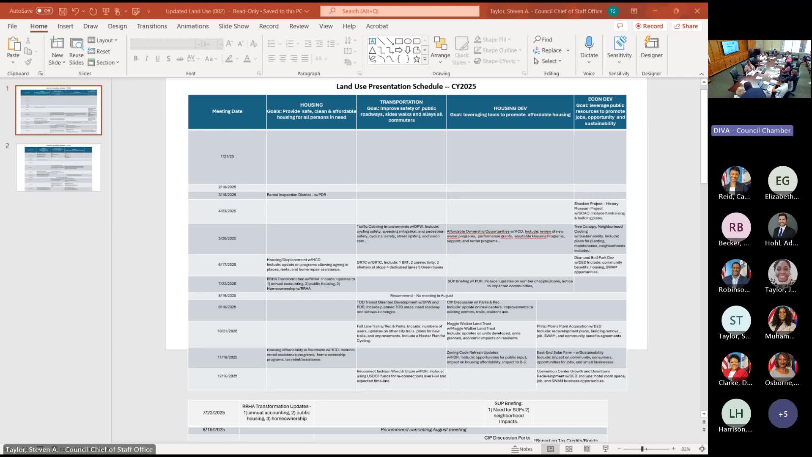Click the New Slide icon
Screen dimensions: 812x457
coord(57,44)
